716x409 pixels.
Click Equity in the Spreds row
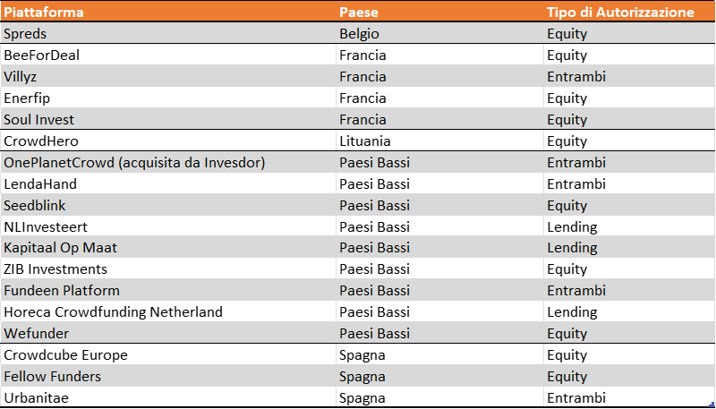click(x=567, y=34)
